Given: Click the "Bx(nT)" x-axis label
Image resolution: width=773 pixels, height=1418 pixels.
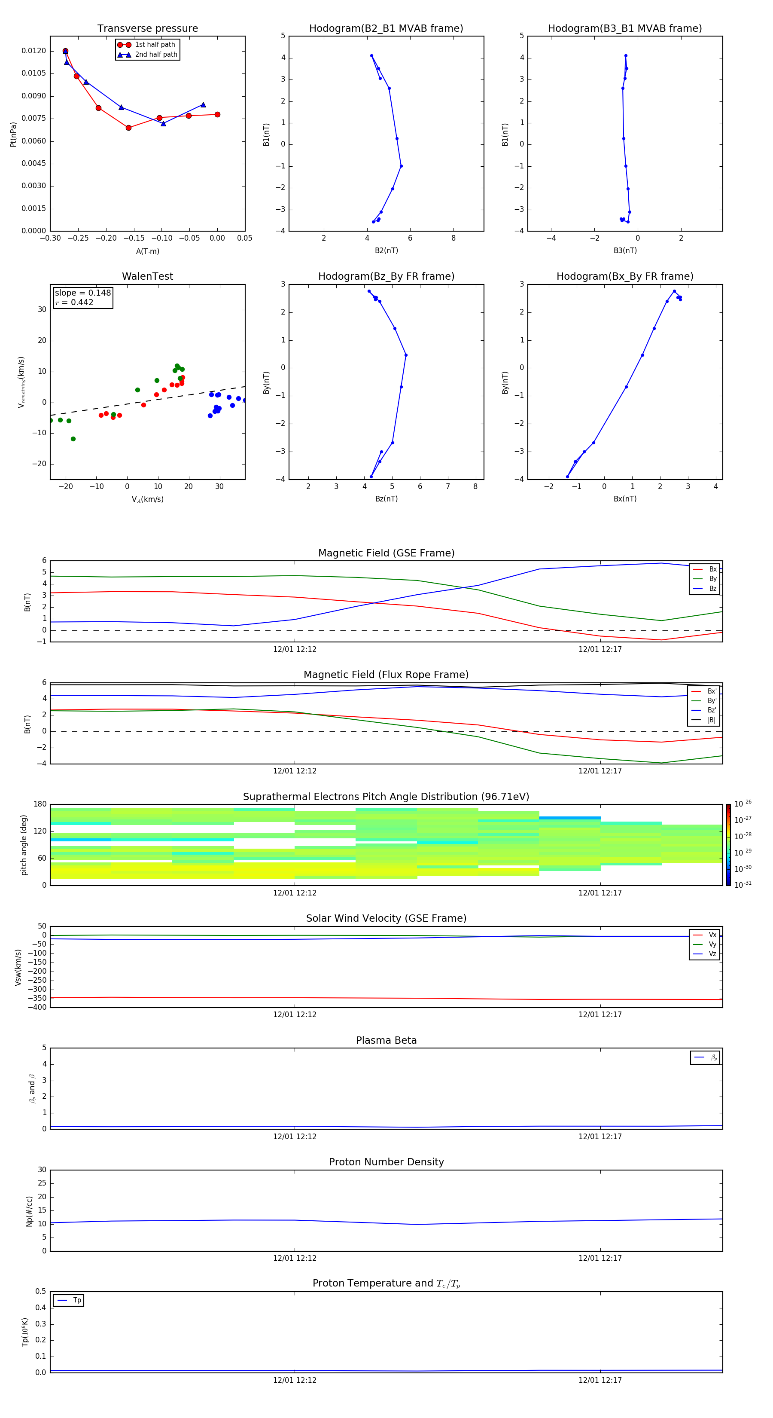Looking at the screenshot, I should click(x=625, y=499).
